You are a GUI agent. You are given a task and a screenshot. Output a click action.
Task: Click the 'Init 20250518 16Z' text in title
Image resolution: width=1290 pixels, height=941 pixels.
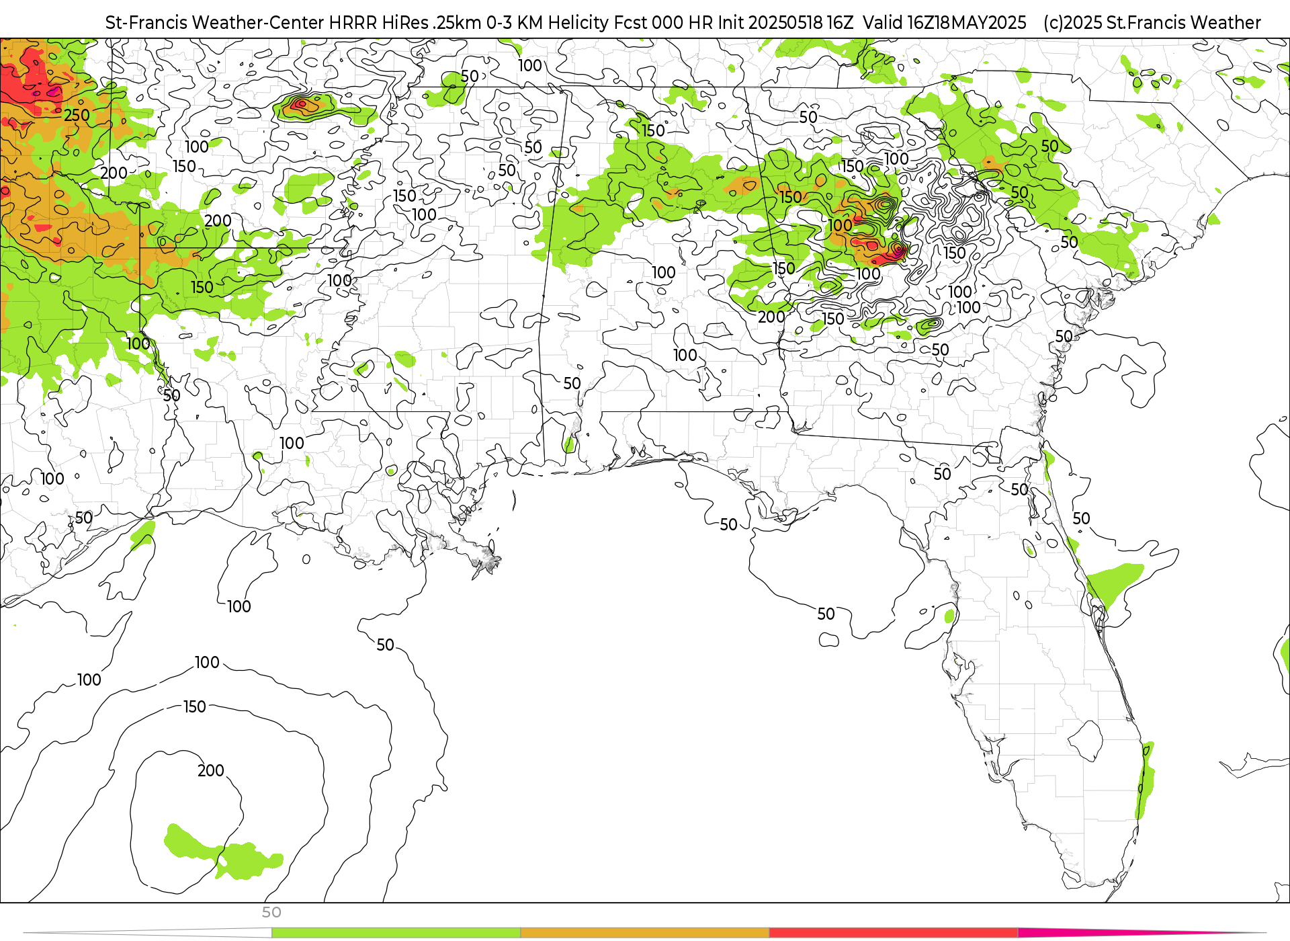click(x=785, y=23)
